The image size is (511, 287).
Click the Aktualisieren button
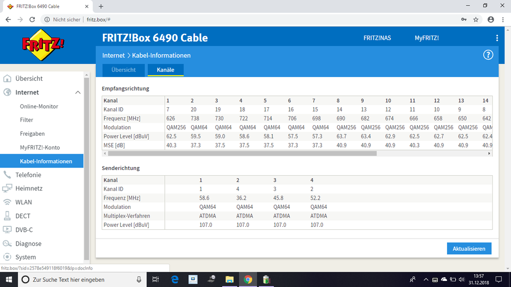click(x=469, y=249)
